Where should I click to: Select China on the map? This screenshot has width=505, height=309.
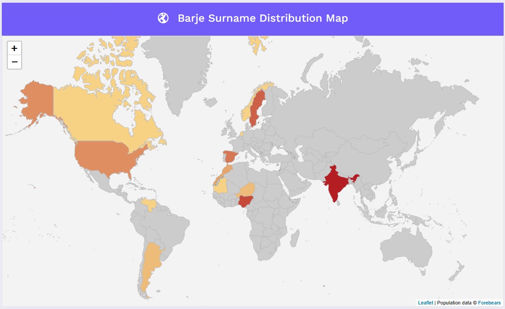click(370, 161)
